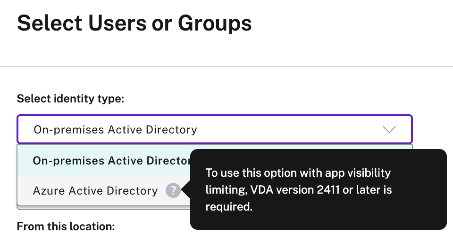Click the "Select Users or Groups" heading
Screen dimensions: 453x235
[134, 23]
